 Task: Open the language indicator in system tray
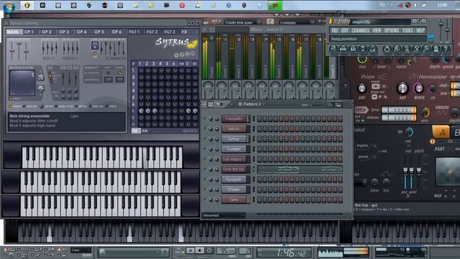click(x=382, y=5)
